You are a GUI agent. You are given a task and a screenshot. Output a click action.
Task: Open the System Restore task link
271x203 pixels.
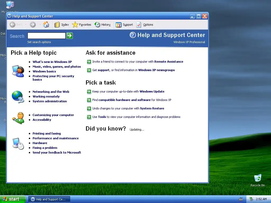tap(152, 108)
